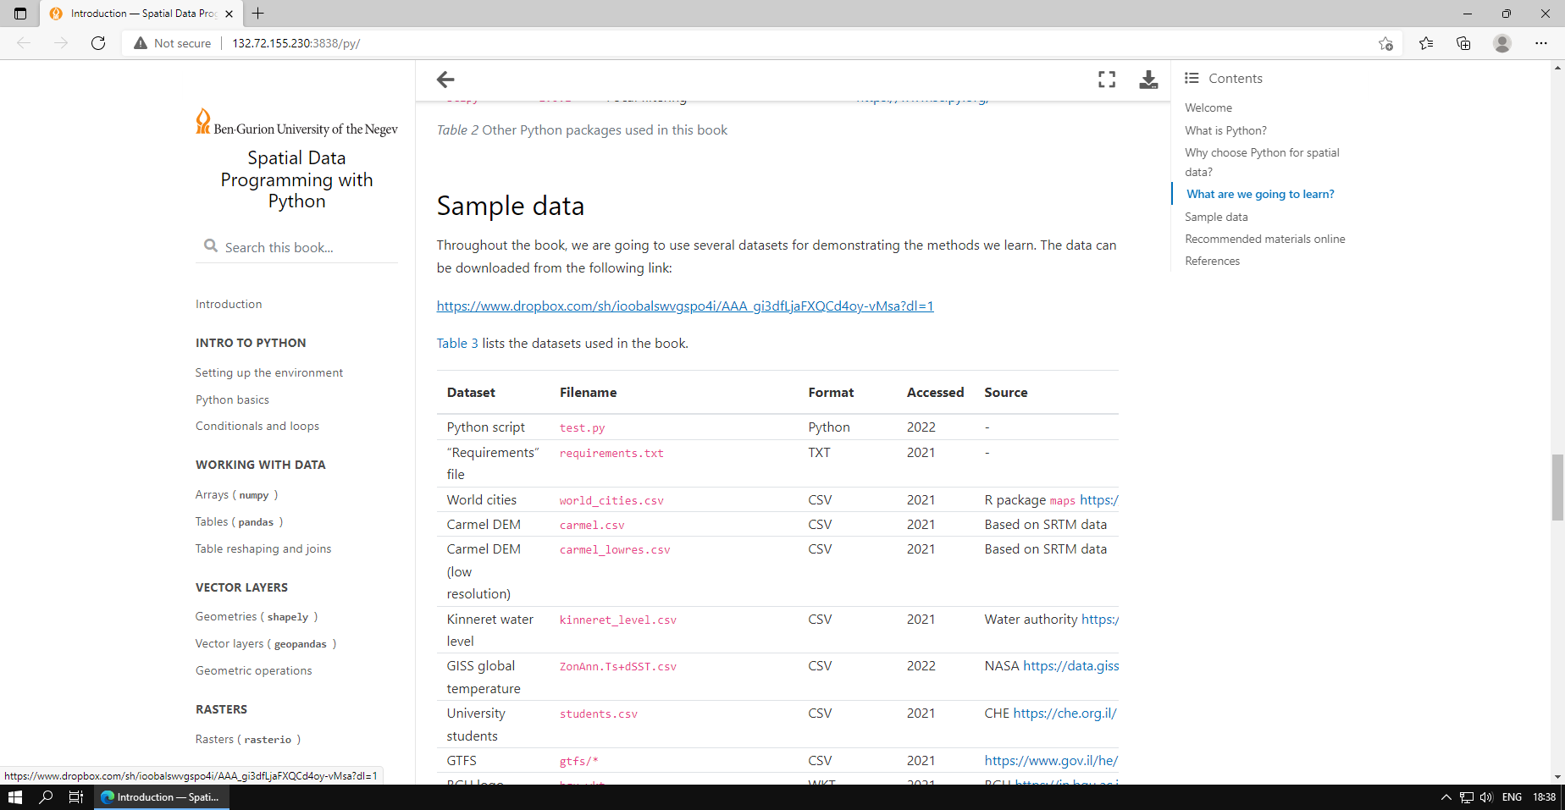
Task: Click the Search this book field
Action: [x=296, y=247]
